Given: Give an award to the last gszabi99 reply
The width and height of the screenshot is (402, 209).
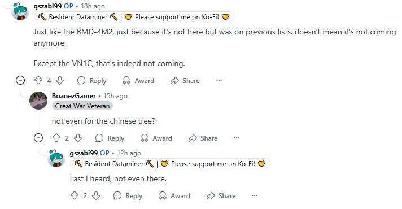Looking at the screenshot, I should (174, 196).
